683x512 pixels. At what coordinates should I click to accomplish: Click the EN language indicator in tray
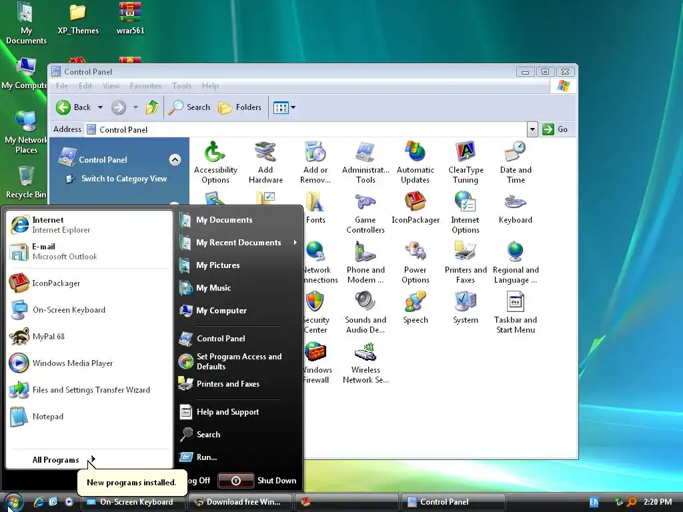click(x=594, y=502)
